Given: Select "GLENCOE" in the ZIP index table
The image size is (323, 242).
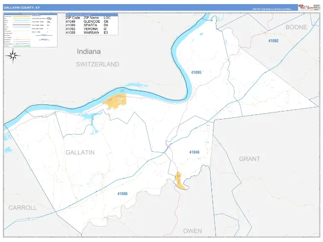Looking at the screenshot, I should pos(92,21).
